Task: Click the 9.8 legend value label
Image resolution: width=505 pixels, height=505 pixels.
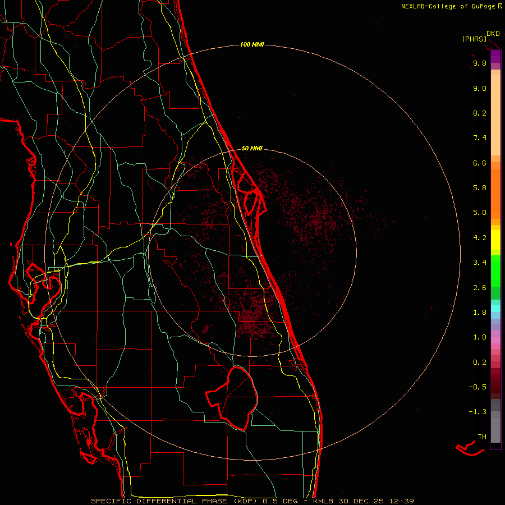Action: (x=480, y=63)
